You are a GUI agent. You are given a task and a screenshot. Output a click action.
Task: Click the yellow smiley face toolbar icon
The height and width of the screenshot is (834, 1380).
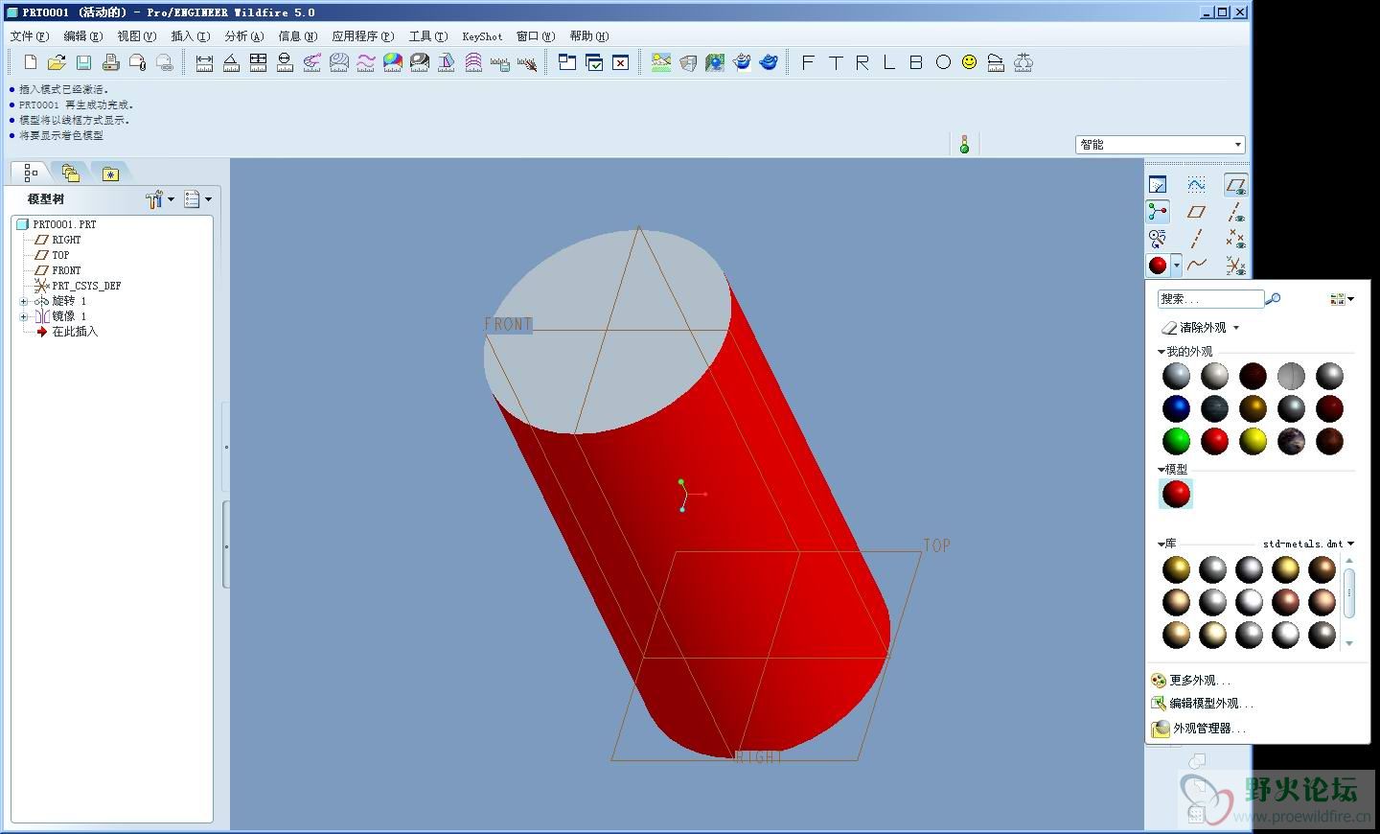coord(970,62)
